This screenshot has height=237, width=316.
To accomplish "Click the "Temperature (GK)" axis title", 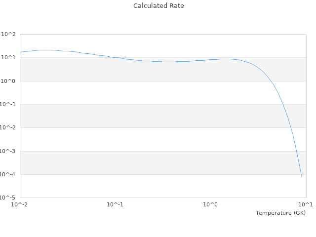I will tap(280, 213).
